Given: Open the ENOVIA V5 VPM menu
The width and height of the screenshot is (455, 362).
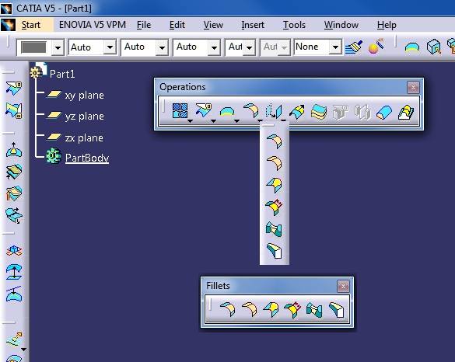Looking at the screenshot, I should pyautogui.click(x=93, y=25).
